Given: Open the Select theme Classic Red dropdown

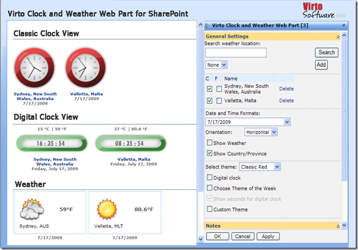Looking at the screenshot, I should [x=260, y=167].
